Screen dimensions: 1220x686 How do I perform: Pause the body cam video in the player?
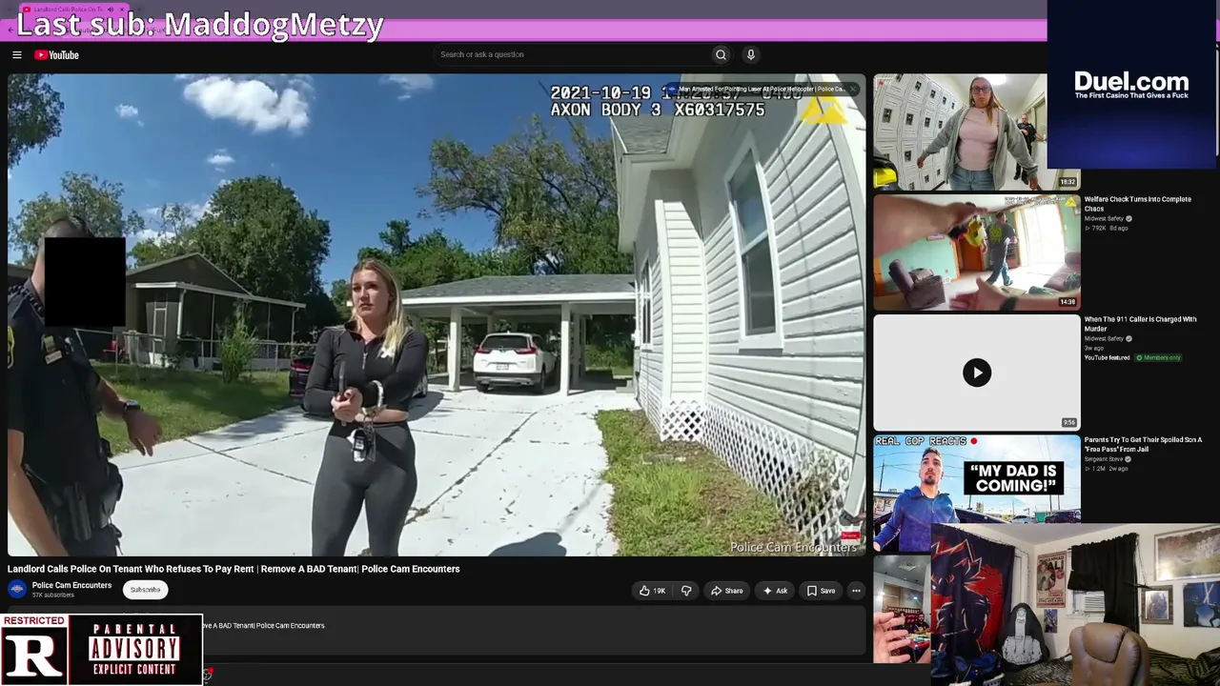click(437, 315)
